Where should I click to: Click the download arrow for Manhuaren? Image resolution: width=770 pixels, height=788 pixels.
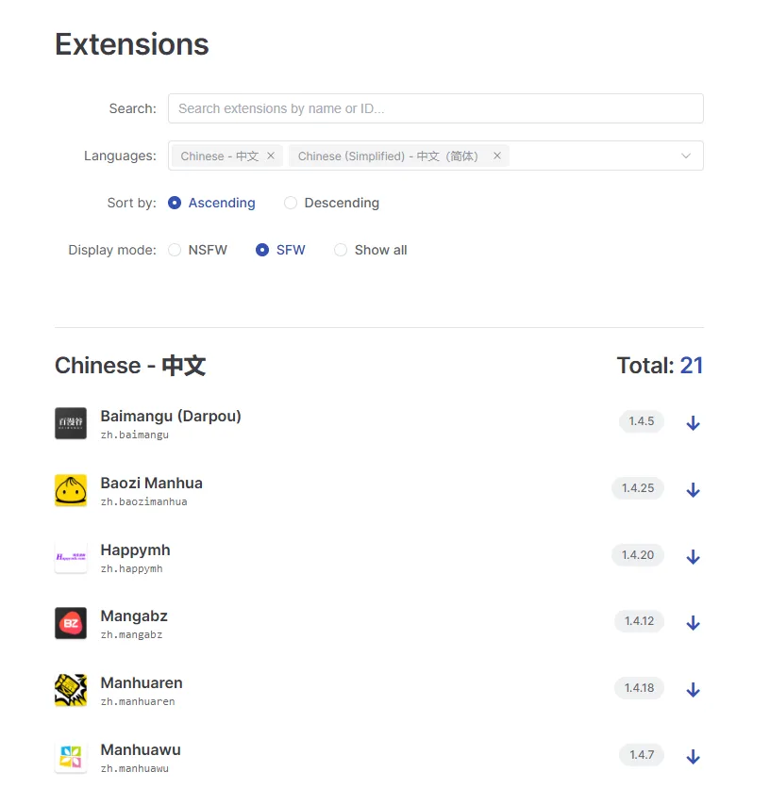(x=693, y=690)
